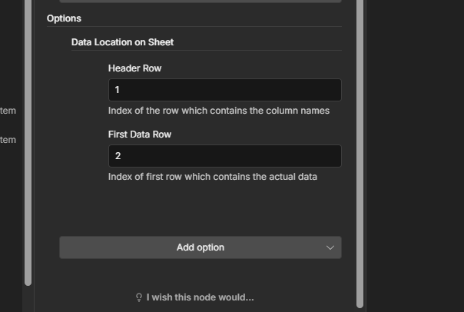This screenshot has height=312, width=464.
Task: Open the Add option dropdown
Action: [200, 247]
